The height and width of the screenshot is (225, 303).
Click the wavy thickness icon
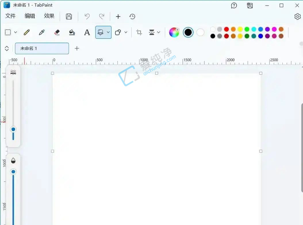[13, 72]
